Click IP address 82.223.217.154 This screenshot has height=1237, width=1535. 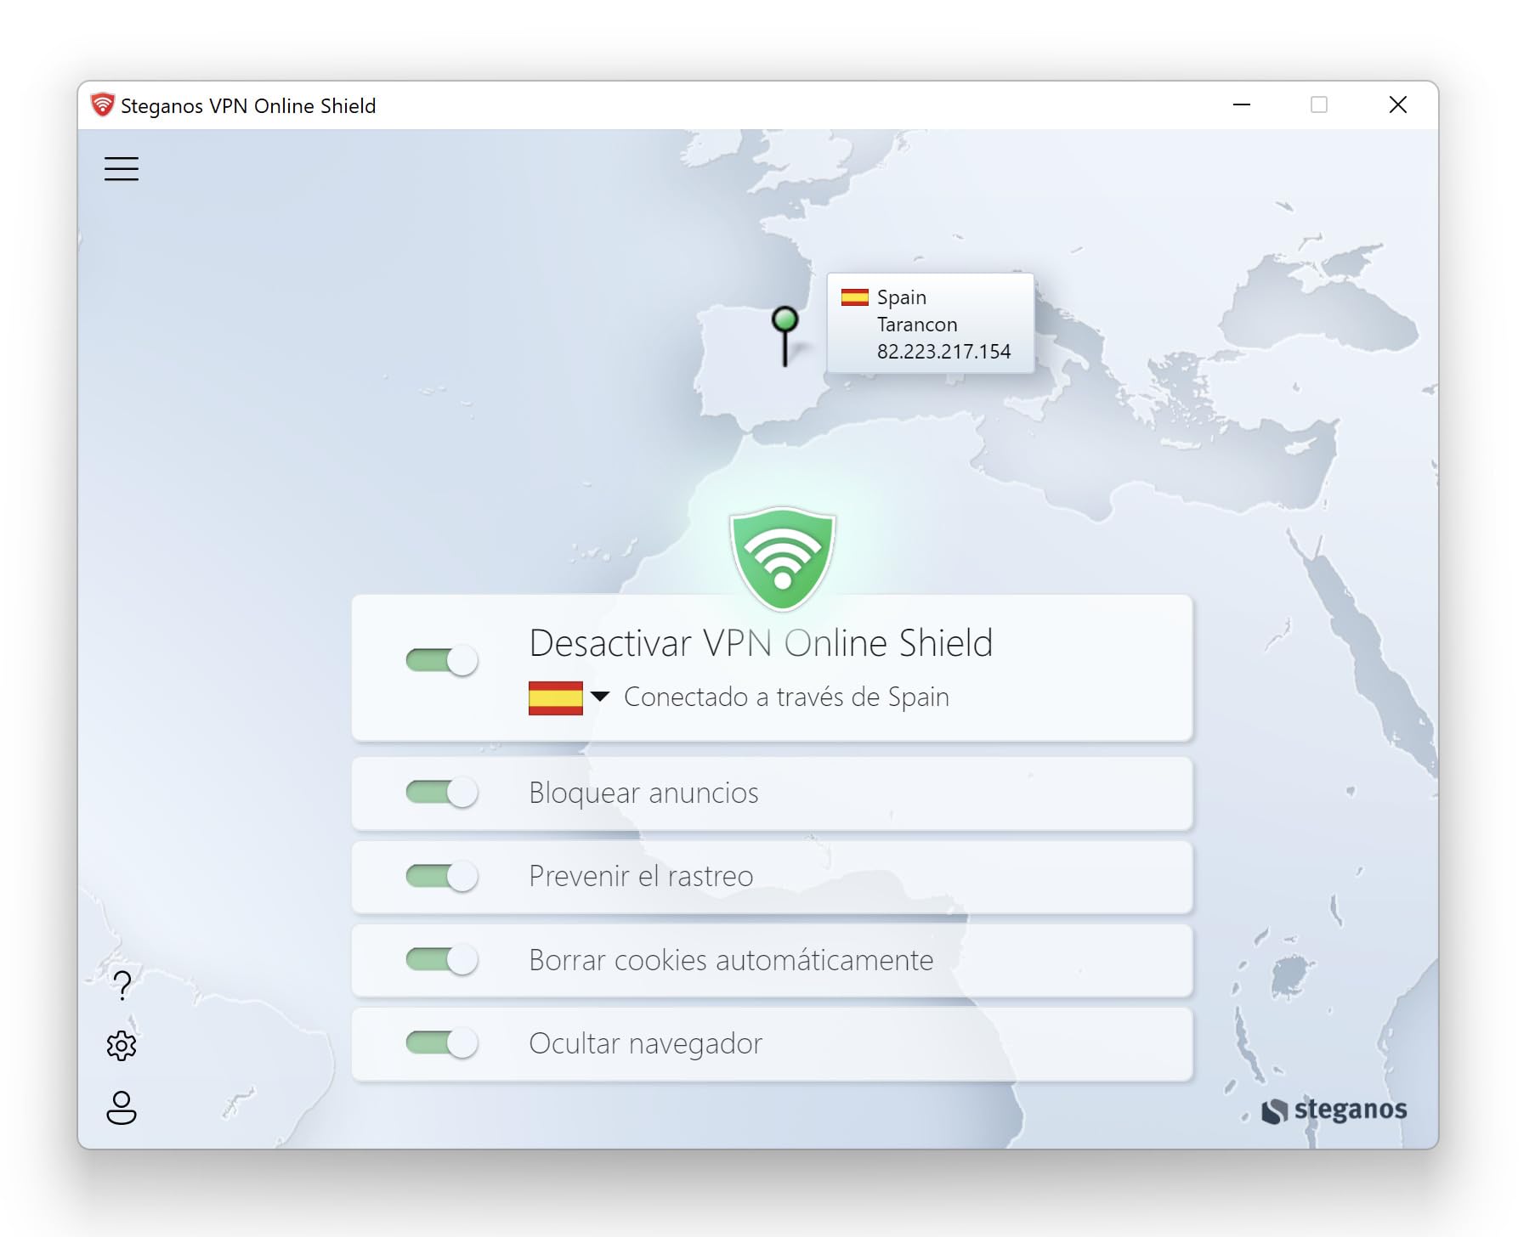coord(943,352)
